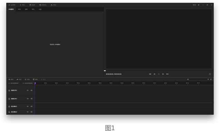Screen dimensions: 220x131
Task: Click the import local media hint text
Action: tap(55, 44)
